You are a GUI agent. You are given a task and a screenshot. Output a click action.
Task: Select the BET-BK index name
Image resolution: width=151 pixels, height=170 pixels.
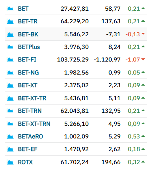[28, 34]
